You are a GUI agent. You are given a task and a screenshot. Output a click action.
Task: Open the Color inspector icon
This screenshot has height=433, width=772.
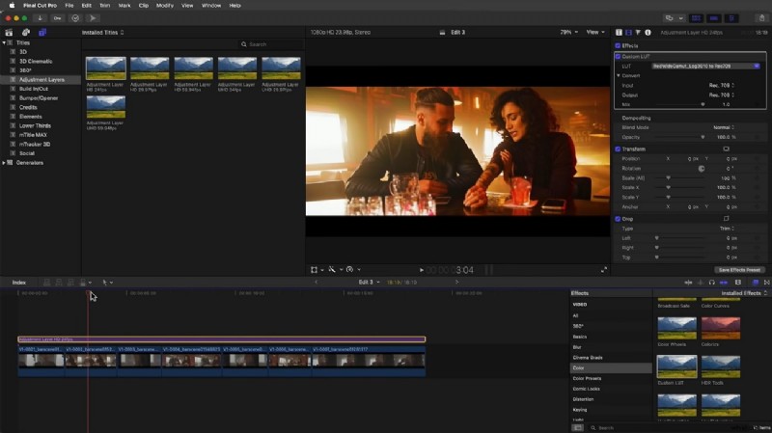[x=638, y=33]
